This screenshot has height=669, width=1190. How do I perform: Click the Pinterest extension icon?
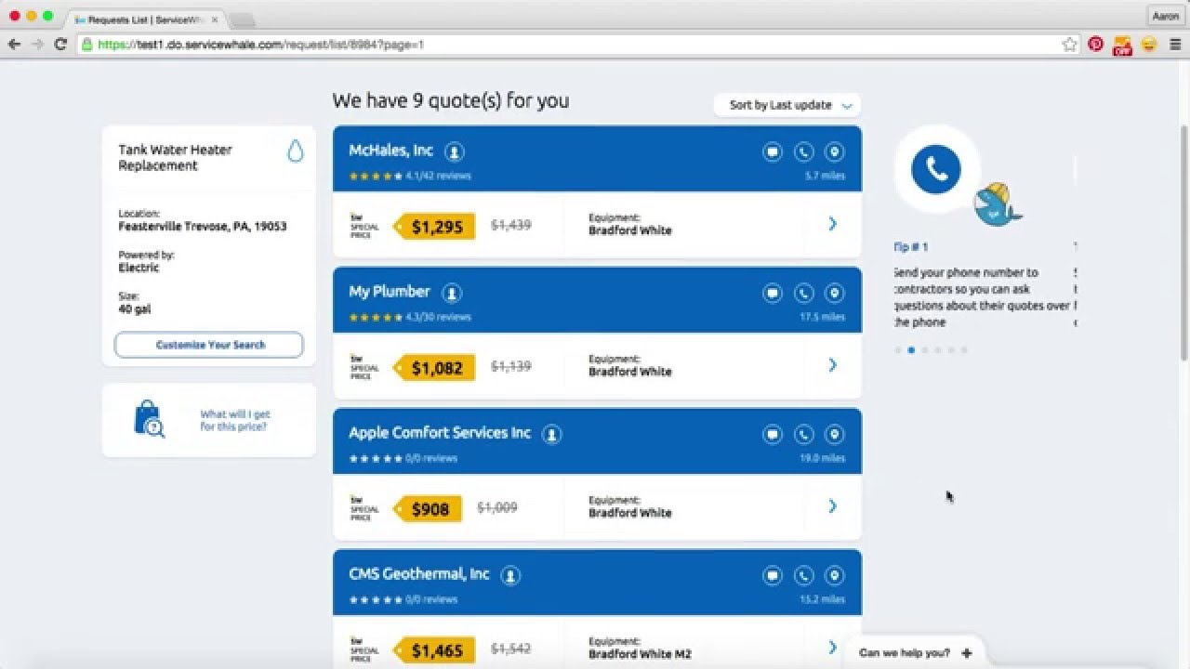pos(1096,44)
